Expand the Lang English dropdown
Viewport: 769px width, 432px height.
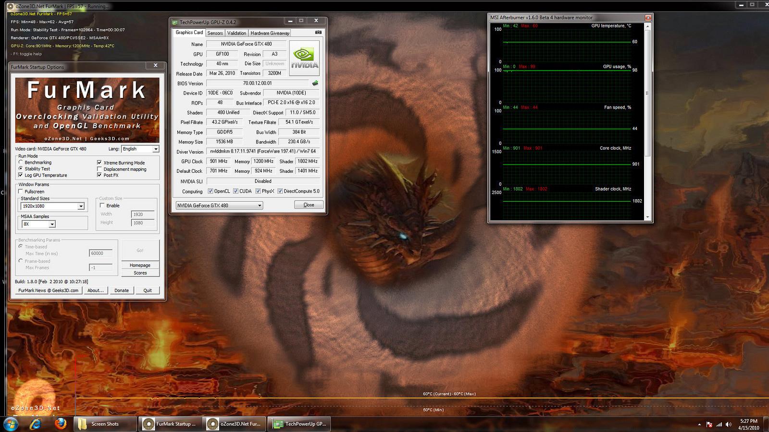[x=155, y=149]
